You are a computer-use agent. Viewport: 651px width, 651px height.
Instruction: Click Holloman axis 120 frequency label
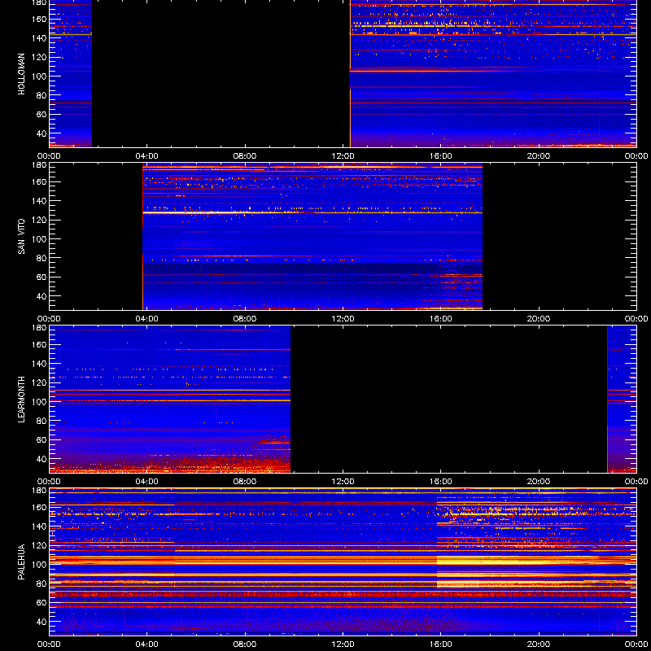coord(39,57)
